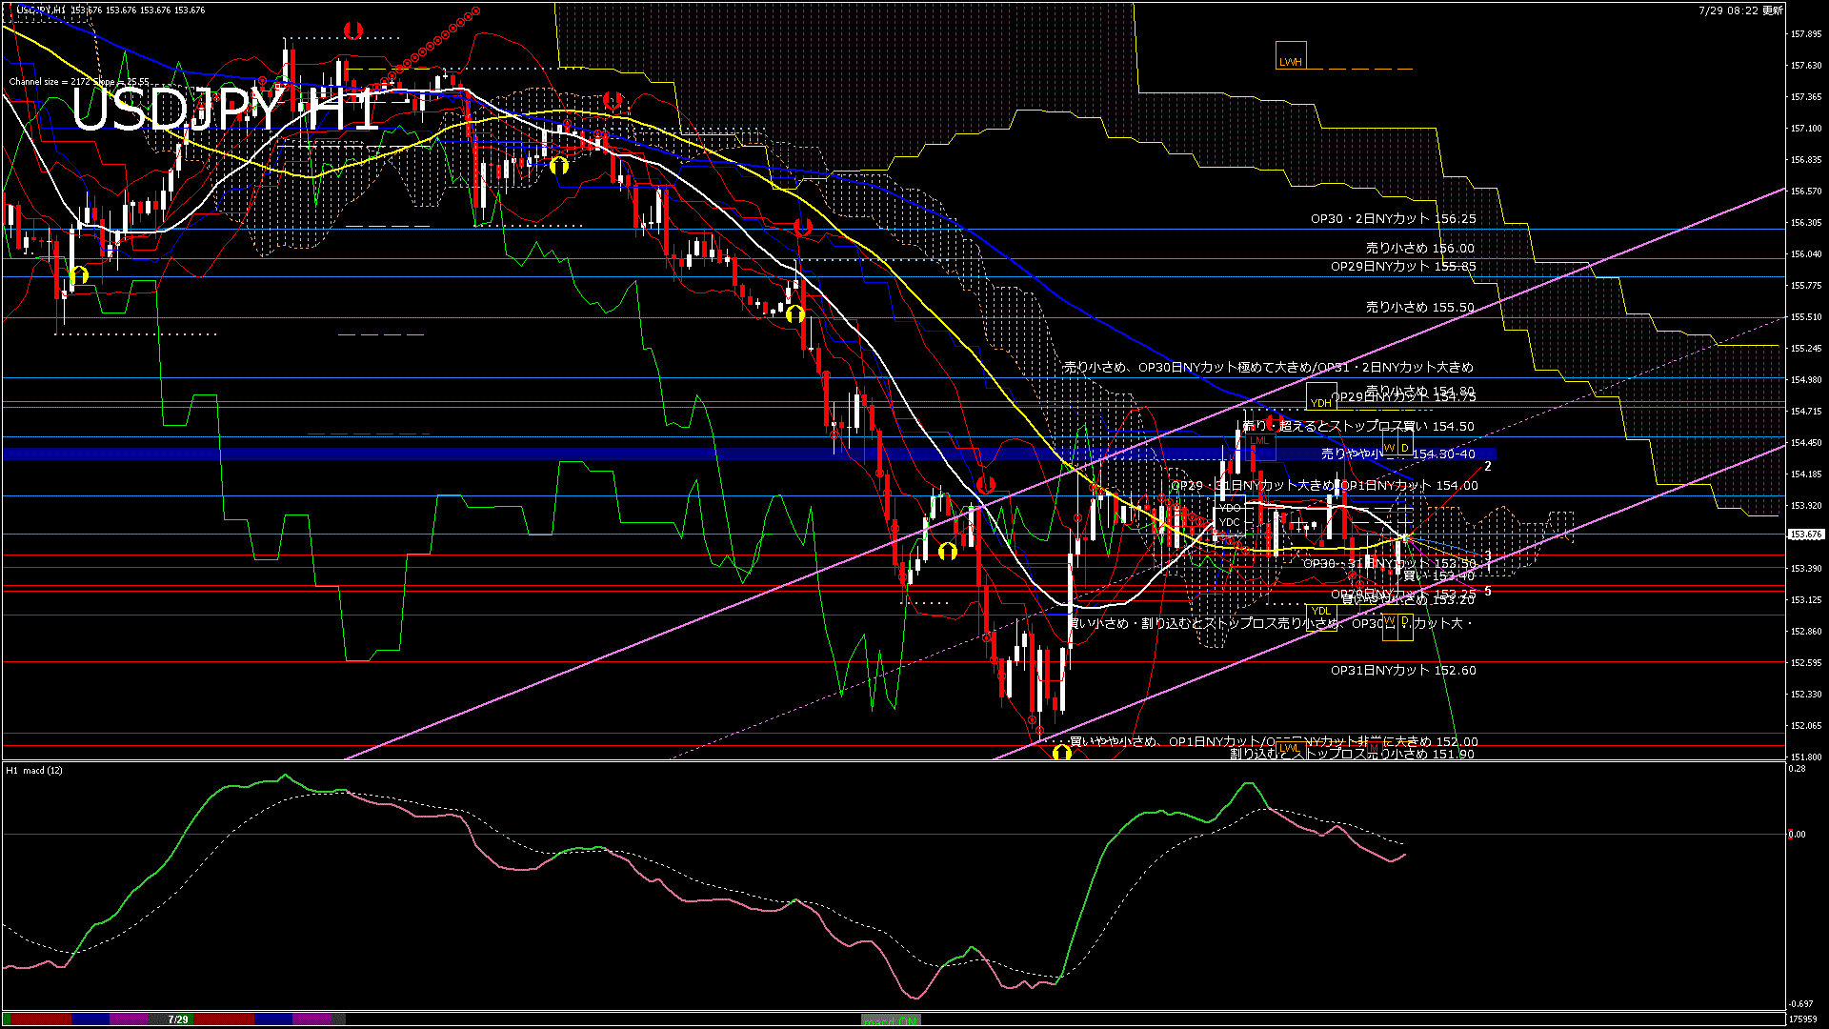Click the yellow up-arrow signal near 151.90
Viewport: 1829px width, 1029px height.
(x=1062, y=754)
